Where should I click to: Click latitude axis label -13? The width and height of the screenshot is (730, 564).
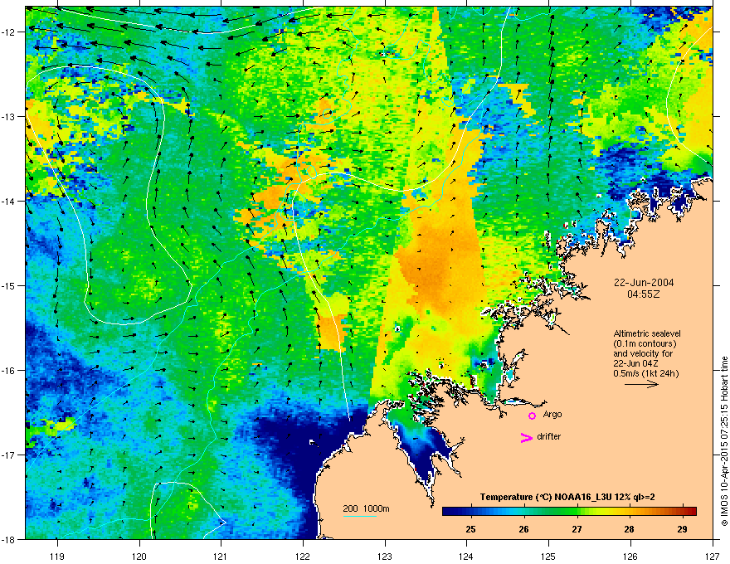[x=9, y=117]
